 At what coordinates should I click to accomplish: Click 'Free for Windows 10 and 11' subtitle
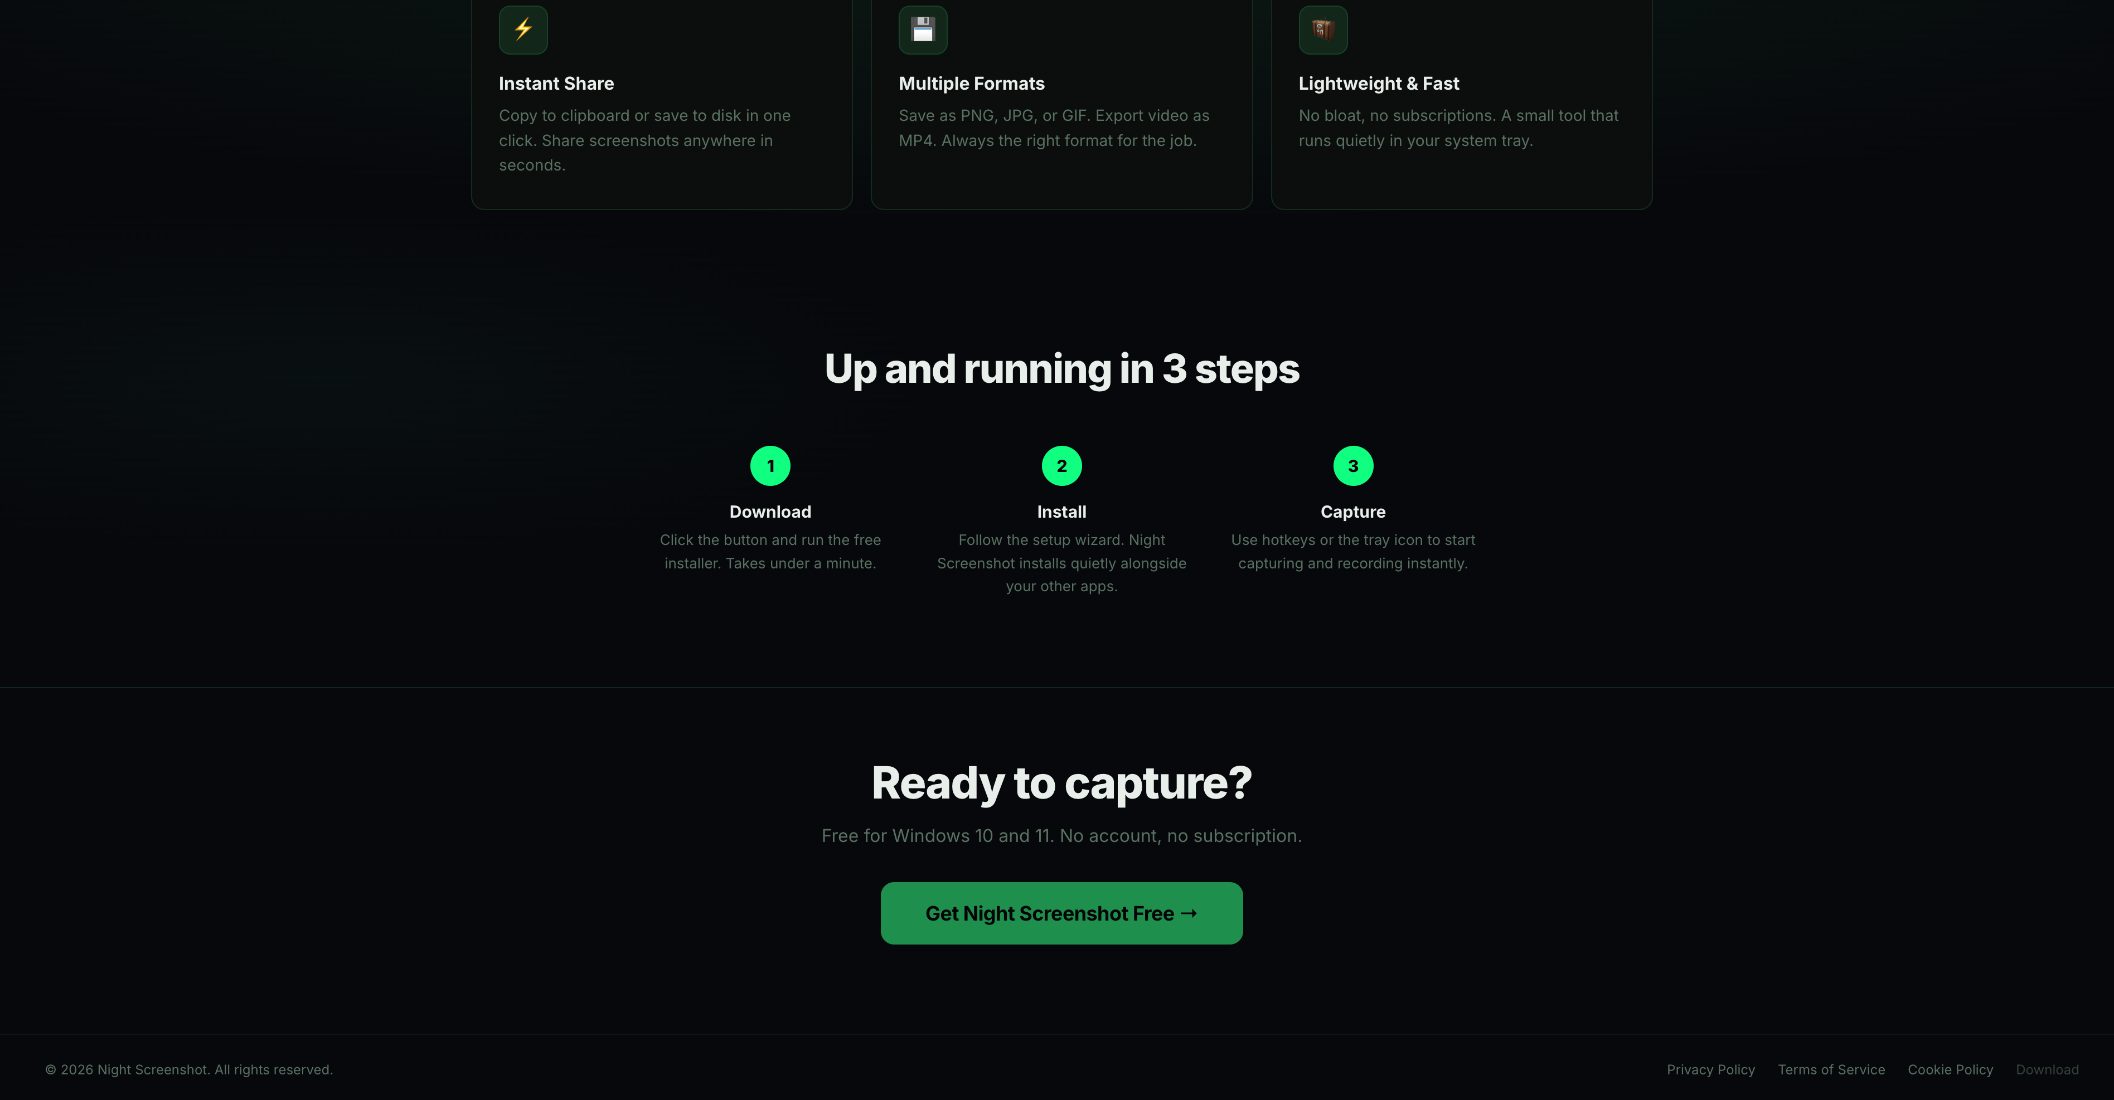(1061, 836)
